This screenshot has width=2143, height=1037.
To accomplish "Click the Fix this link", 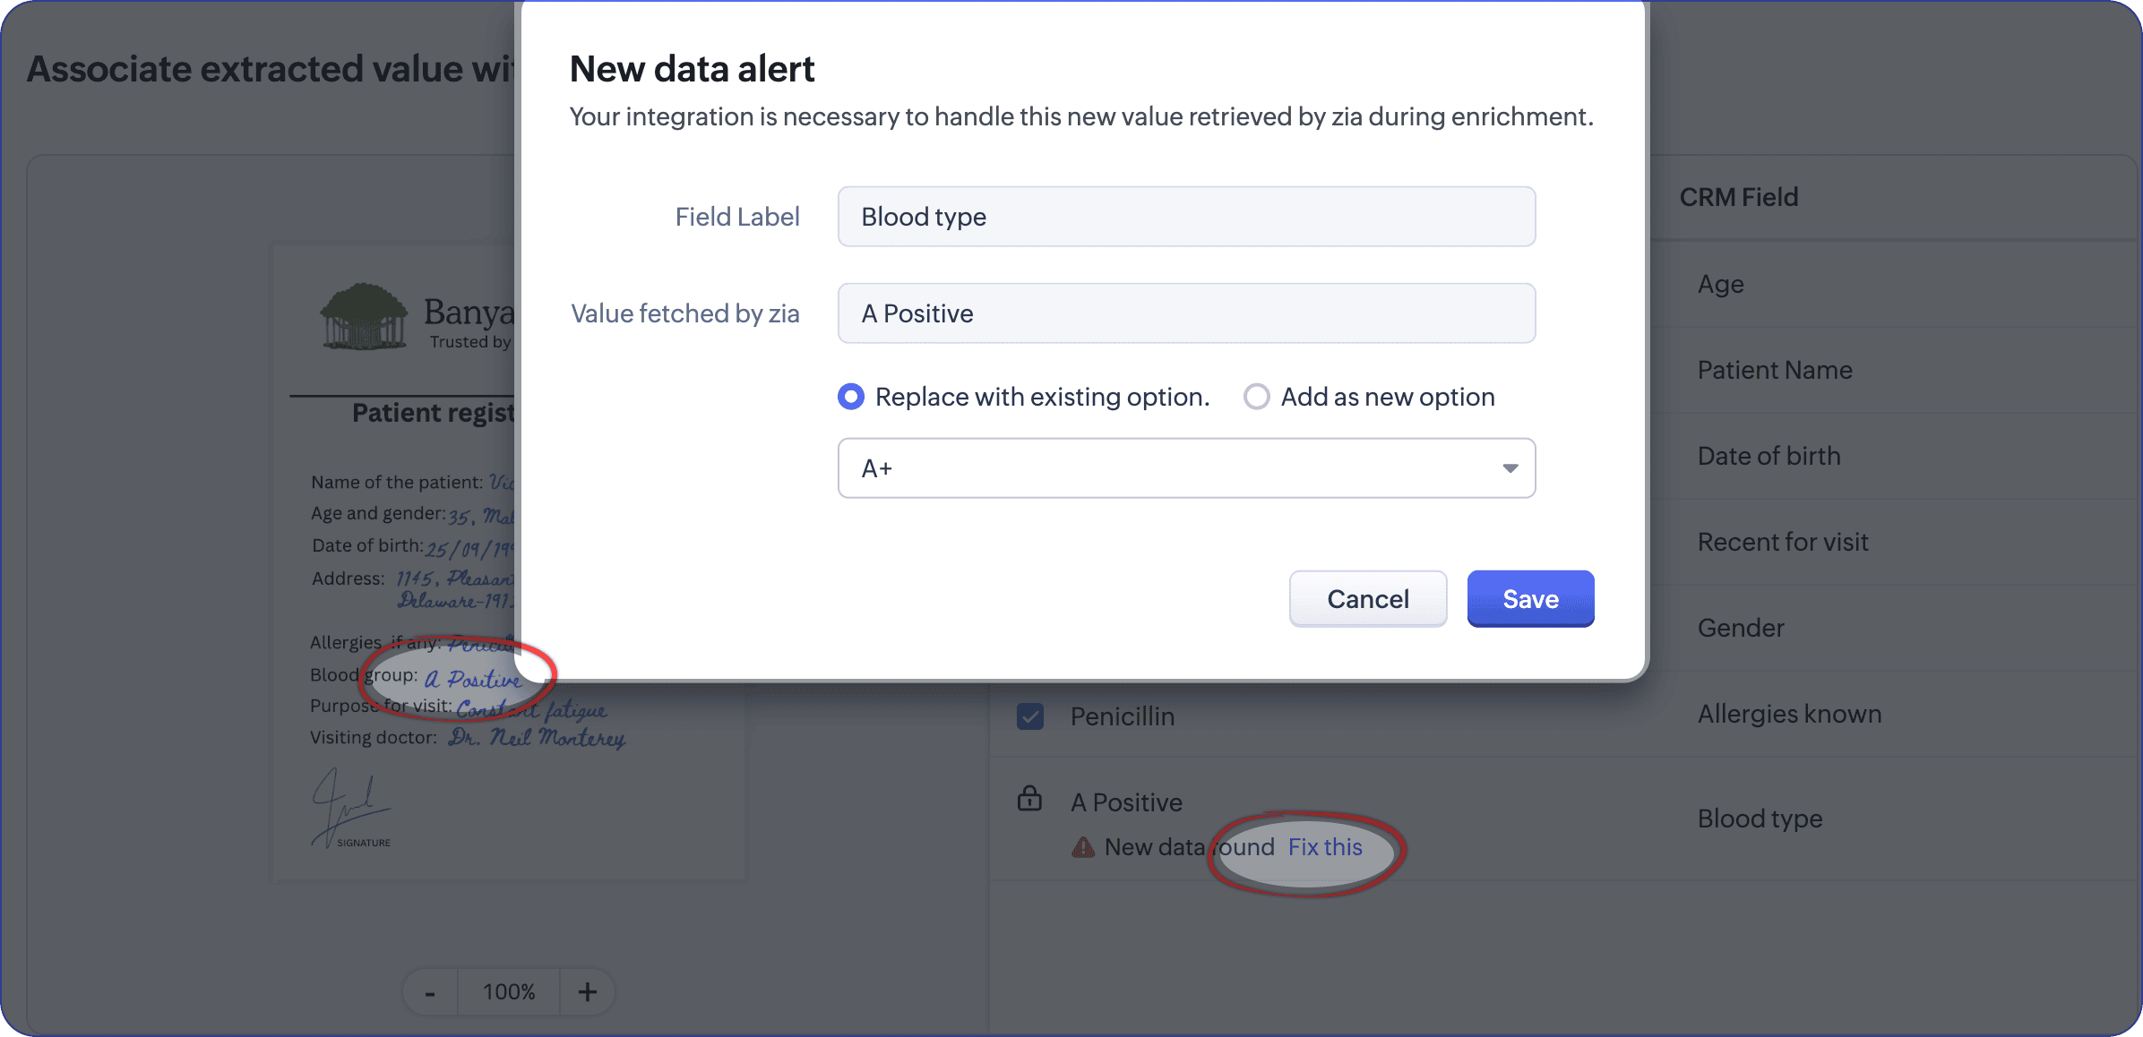I will point(1325,847).
